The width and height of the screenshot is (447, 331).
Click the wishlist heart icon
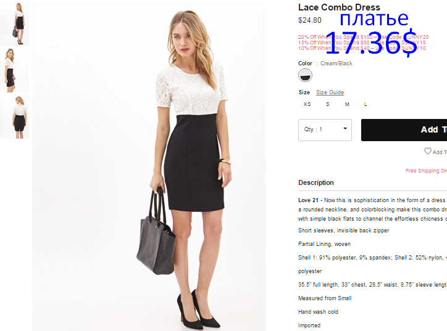428,151
